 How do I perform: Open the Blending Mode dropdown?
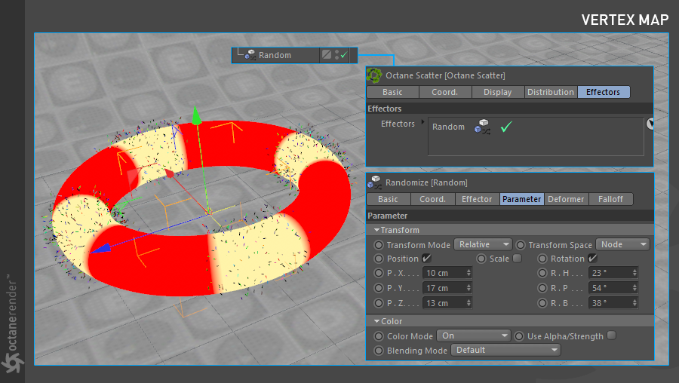(x=506, y=350)
